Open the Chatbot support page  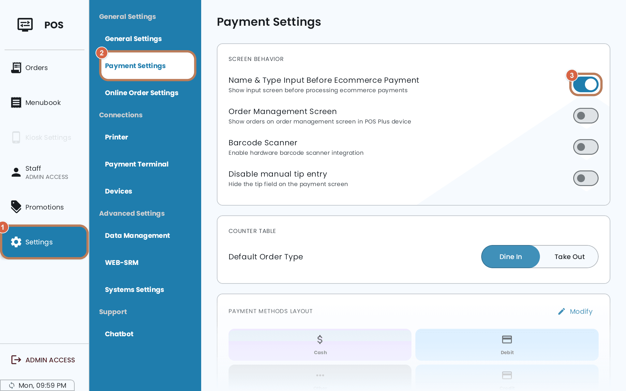pyautogui.click(x=119, y=334)
